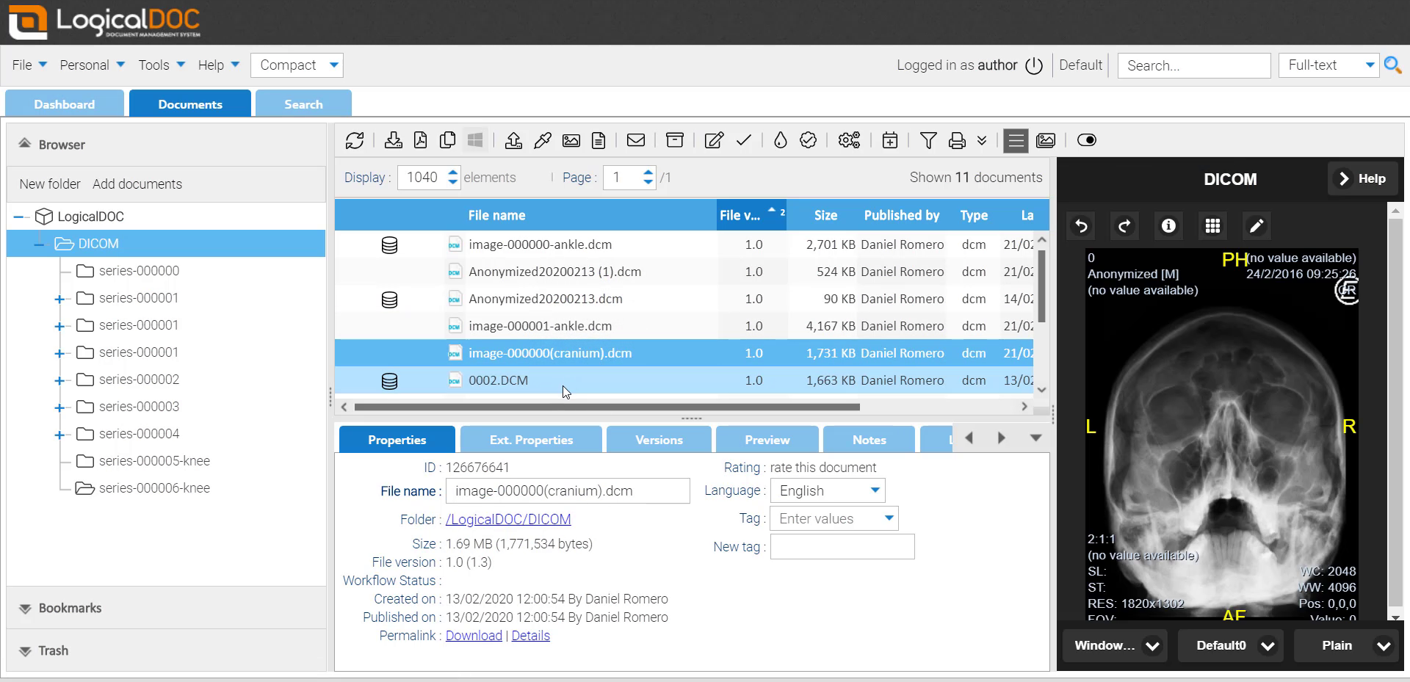Click the archive box toolbar icon
Image resolution: width=1410 pixels, height=682 pixels.
coord(674,140)
